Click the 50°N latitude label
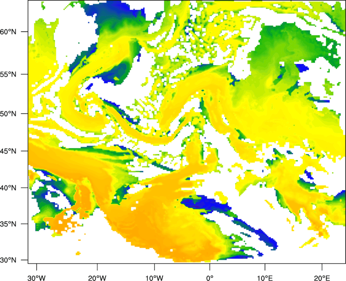346x281 pixels. pyautogui.click(x=8, y=114)
